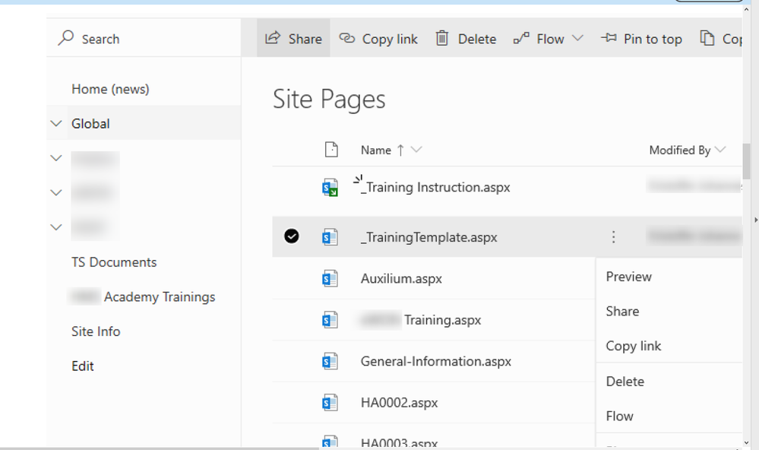Open the General-Information.aspx page
Screen dimensions: 759x450
click(435, 362)
